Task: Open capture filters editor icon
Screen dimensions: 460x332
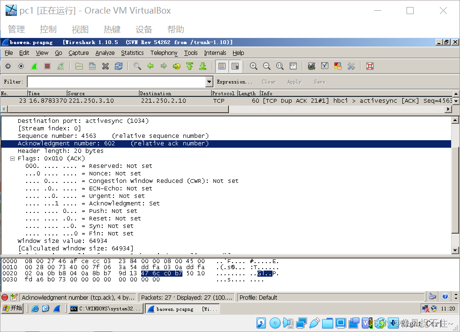Action: tap(311, 66)
